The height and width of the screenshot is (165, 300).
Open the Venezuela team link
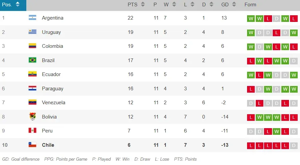(54, 103)
